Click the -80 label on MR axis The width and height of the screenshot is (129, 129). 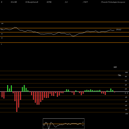pos(126,110)
